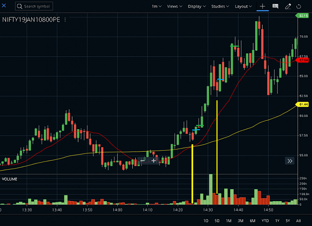
Task: Select the 1Y range
Action: (277, 221)
